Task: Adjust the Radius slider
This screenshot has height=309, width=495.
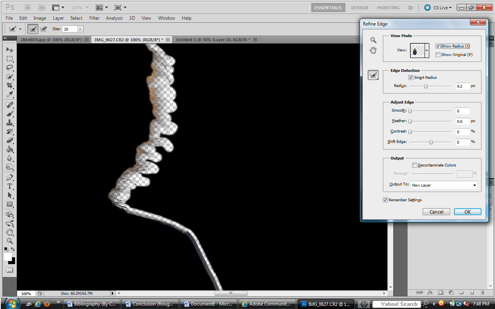Action: 426,86
